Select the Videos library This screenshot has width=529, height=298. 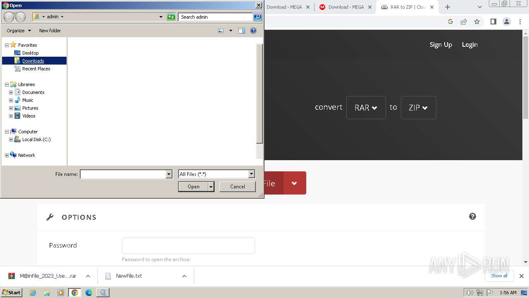pos(29,116)
